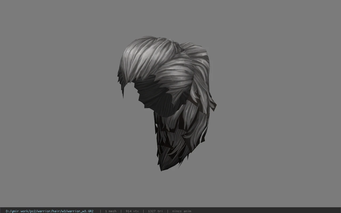Click the 'nincs anim' status entry
The width and height of the screenshot is (341, 213).
pos(182,211)
